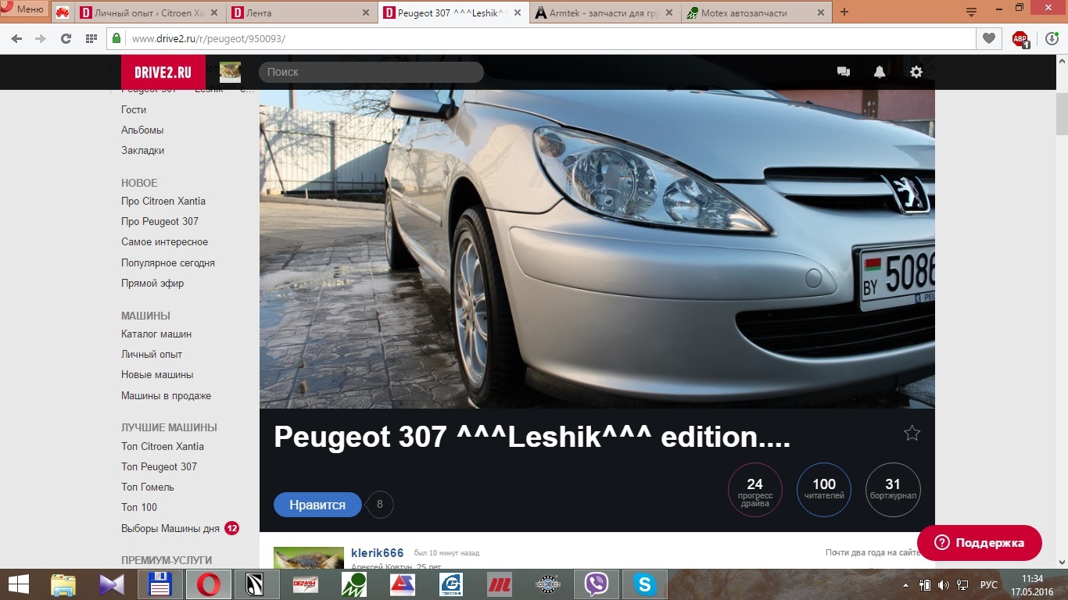The width and height of the screenshot is (1068, 600).
Task: Click the red Поддержка button
Action: point(980,543)
